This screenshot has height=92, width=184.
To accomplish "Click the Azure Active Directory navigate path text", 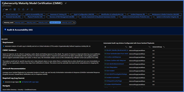I will tap(19, 89).
